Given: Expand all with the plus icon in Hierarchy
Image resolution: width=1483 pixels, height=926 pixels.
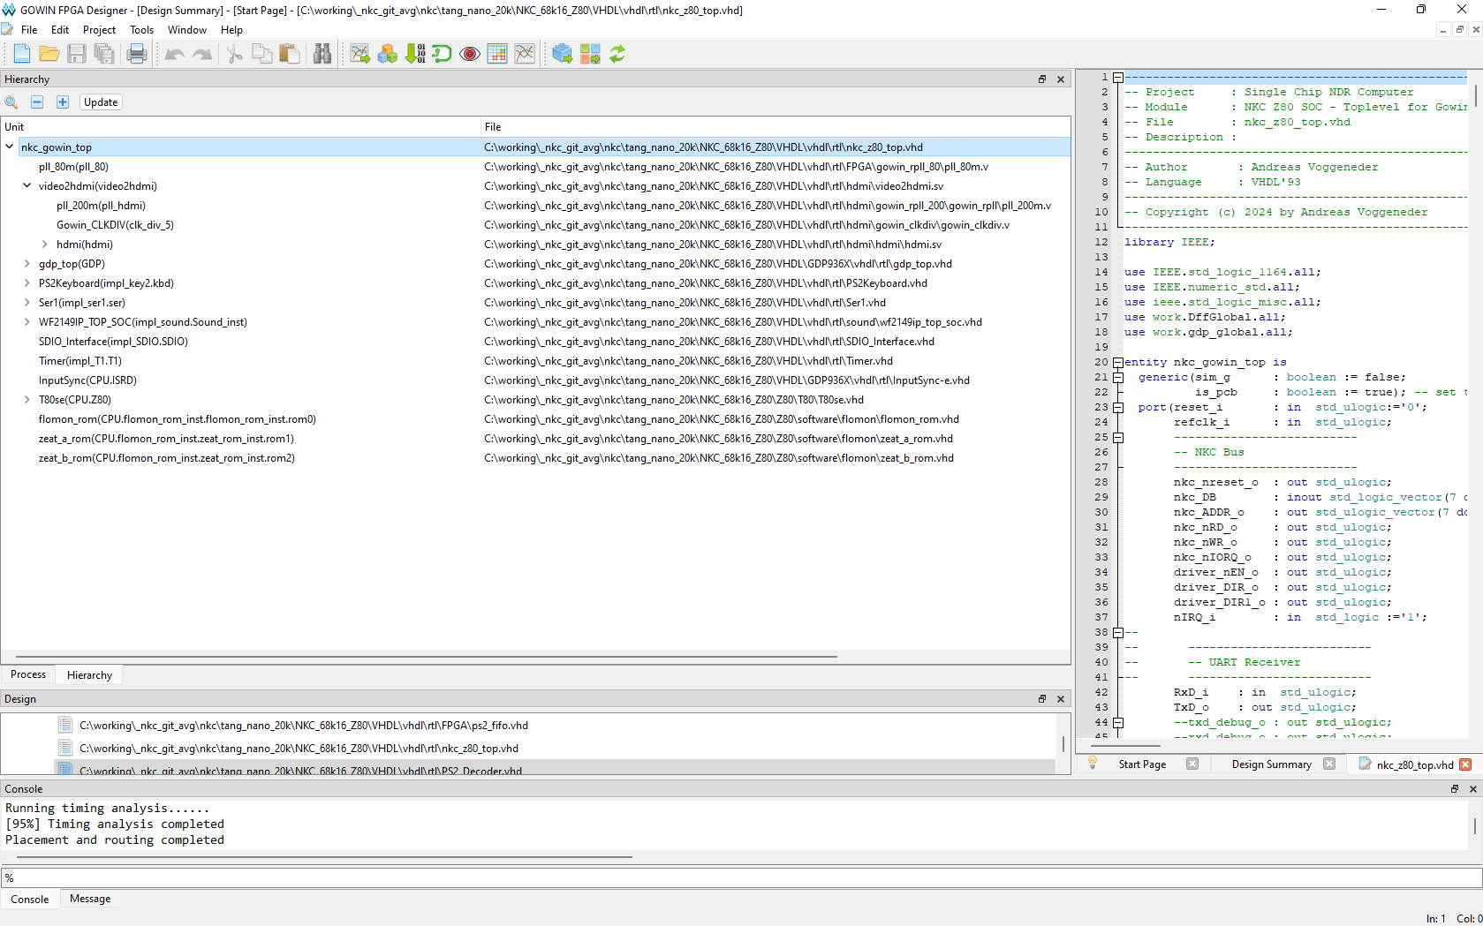Looking at the screenshot, I should click(63, 102).
